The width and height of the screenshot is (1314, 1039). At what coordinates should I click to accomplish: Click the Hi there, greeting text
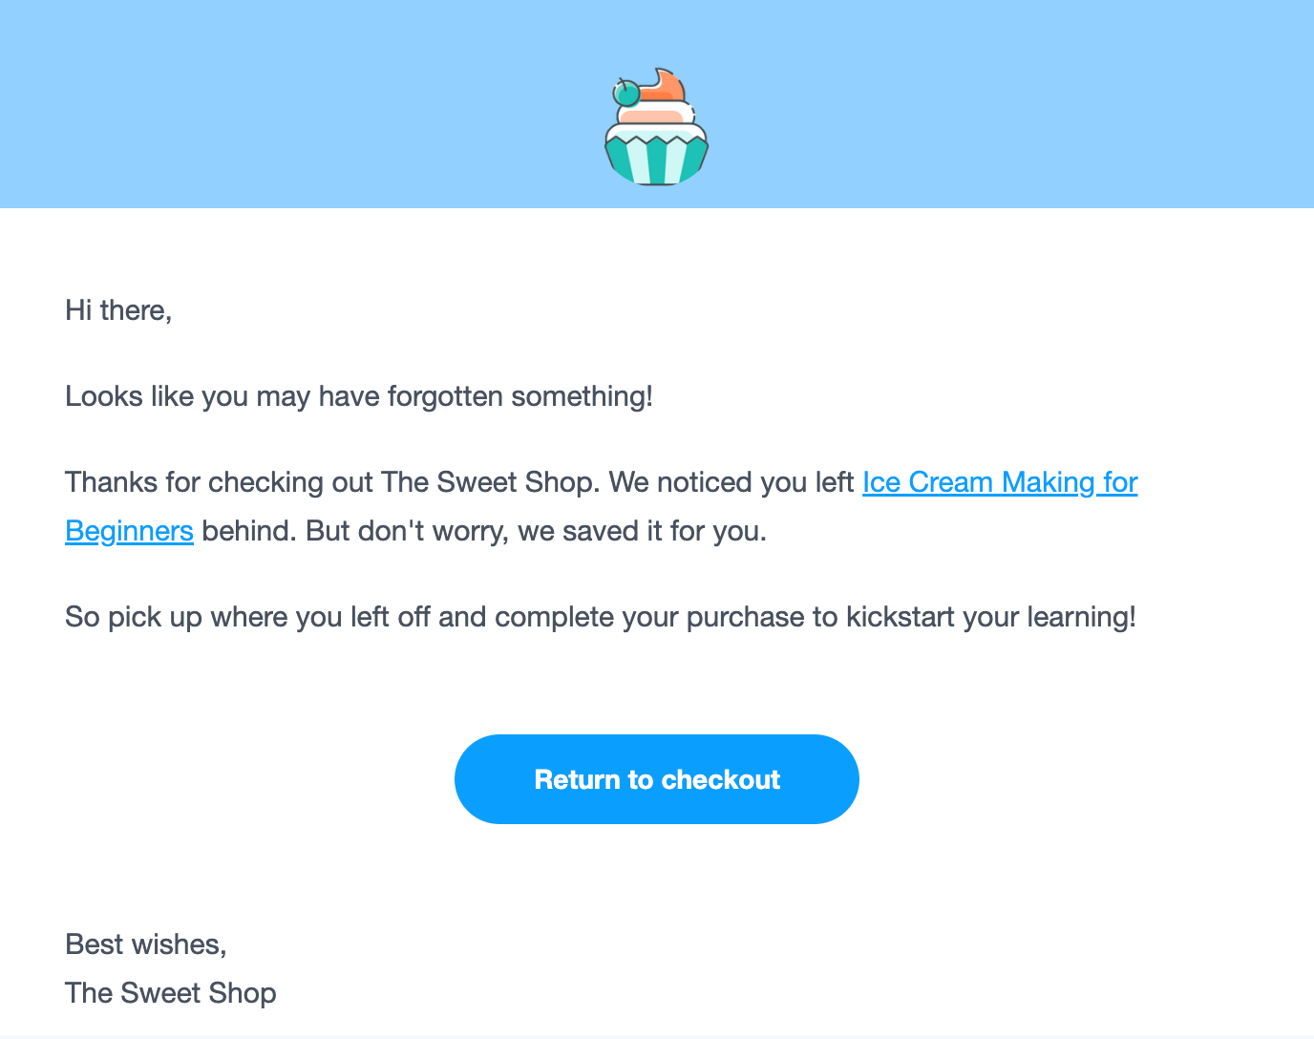pyautogui.click(x=118, y=310)
